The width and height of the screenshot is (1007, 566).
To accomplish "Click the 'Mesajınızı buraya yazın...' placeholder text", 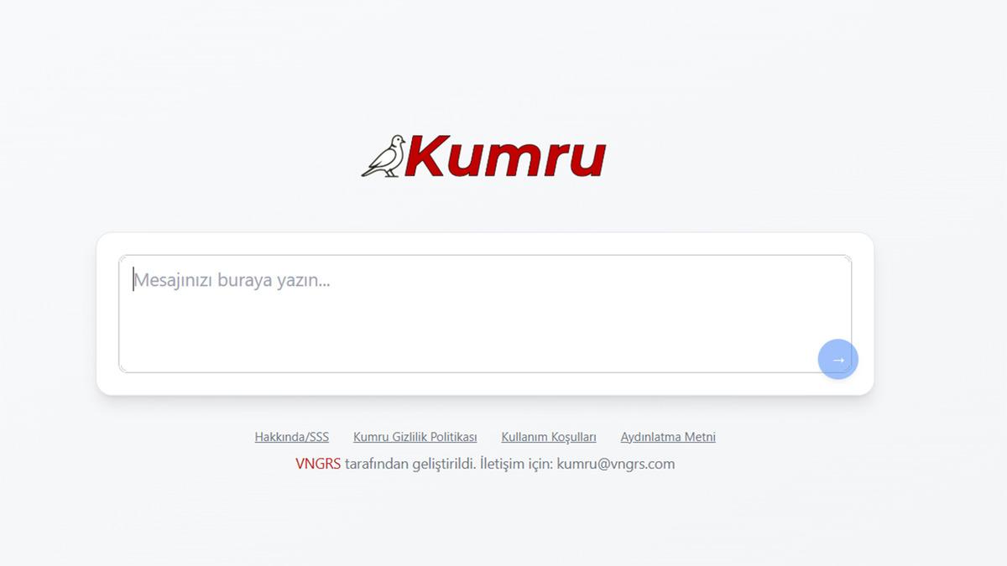I will [x=232, y=280].
